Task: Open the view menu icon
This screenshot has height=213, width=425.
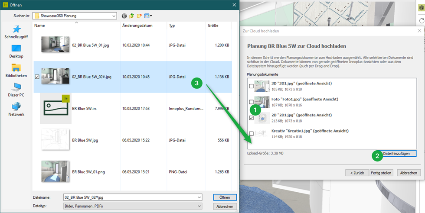Action: coord(148,16)
